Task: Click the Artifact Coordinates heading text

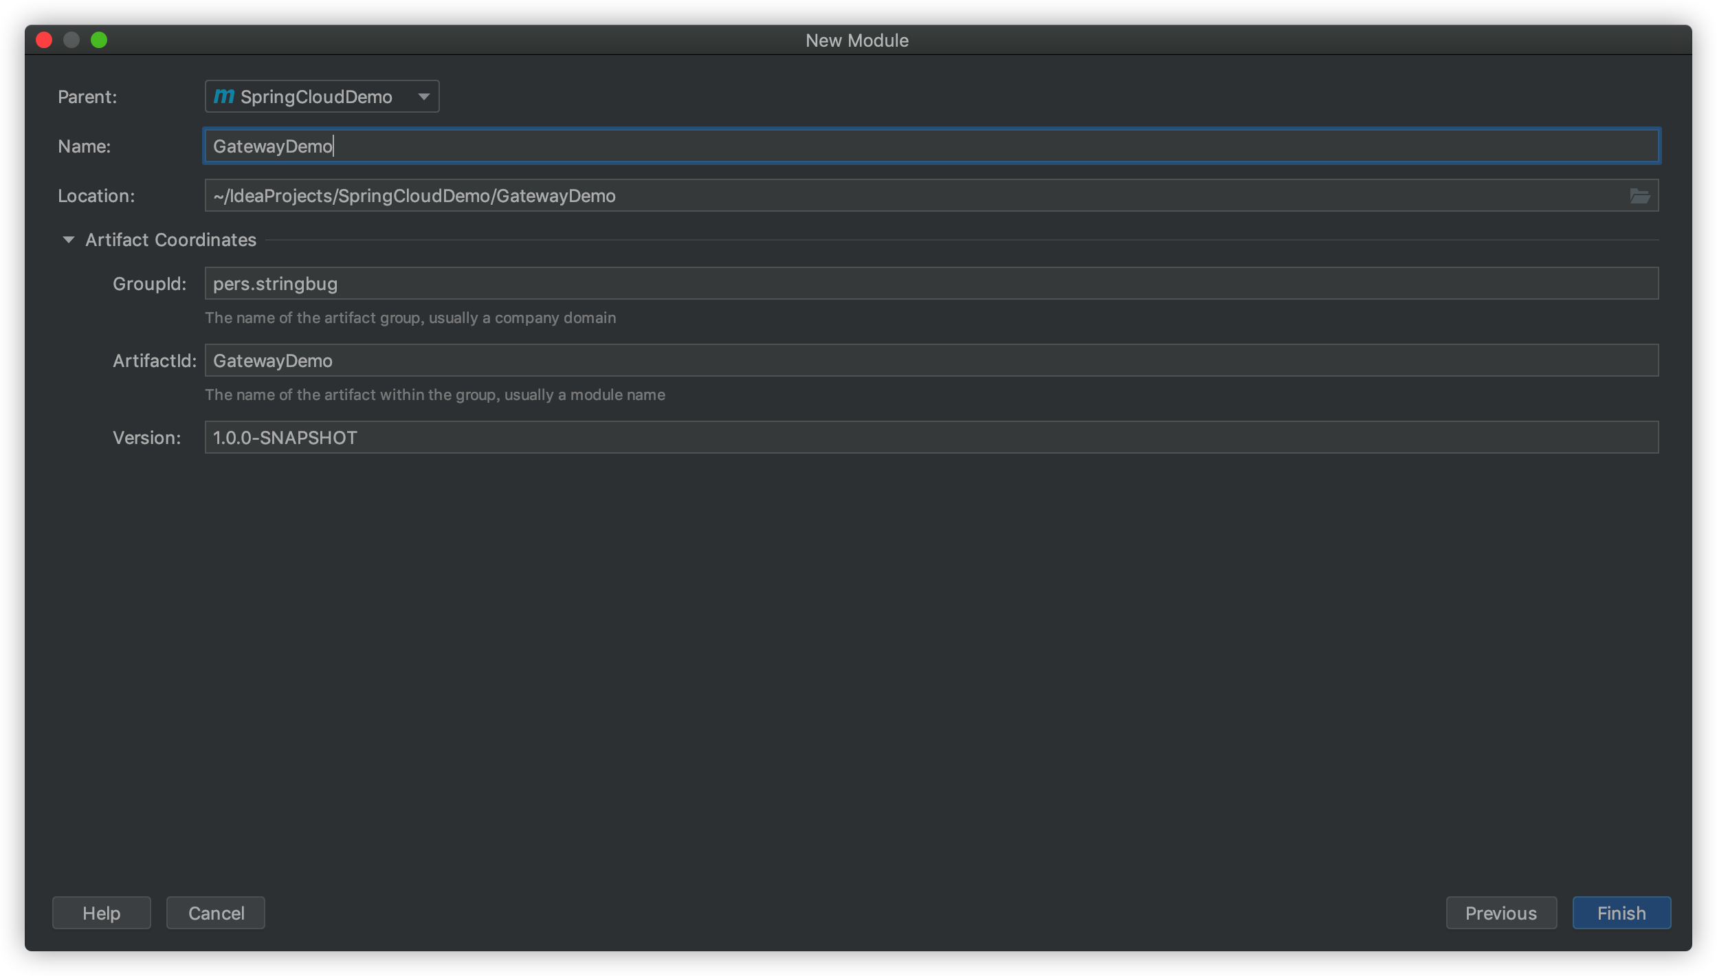Action: tap(170, 240)
